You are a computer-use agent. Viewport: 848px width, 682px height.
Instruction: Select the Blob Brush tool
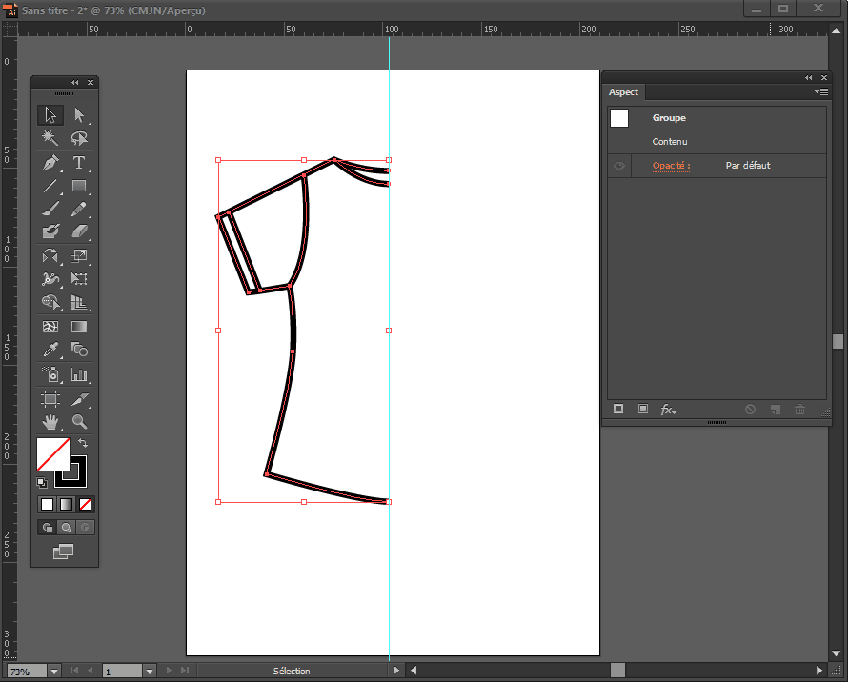[x=50, y=231]
